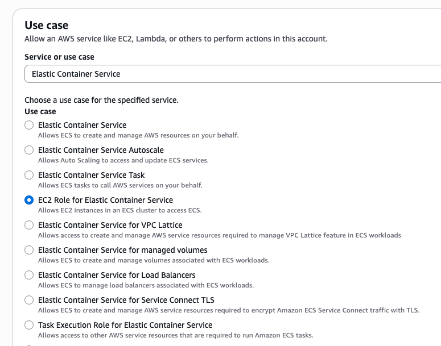The image size is (441, 346).
Task: Select the Elastic Container Service Task radio button
Action: [x=29, y=175]
